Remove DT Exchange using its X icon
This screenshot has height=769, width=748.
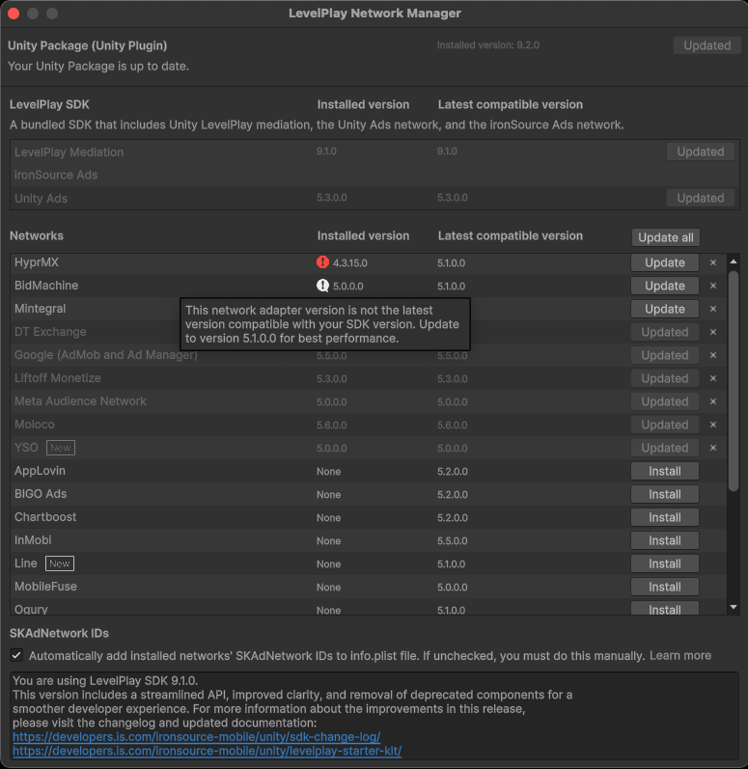[713, 332]
